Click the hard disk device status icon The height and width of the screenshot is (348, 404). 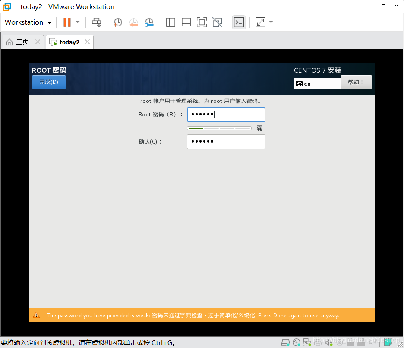click(x=285, y=342)
